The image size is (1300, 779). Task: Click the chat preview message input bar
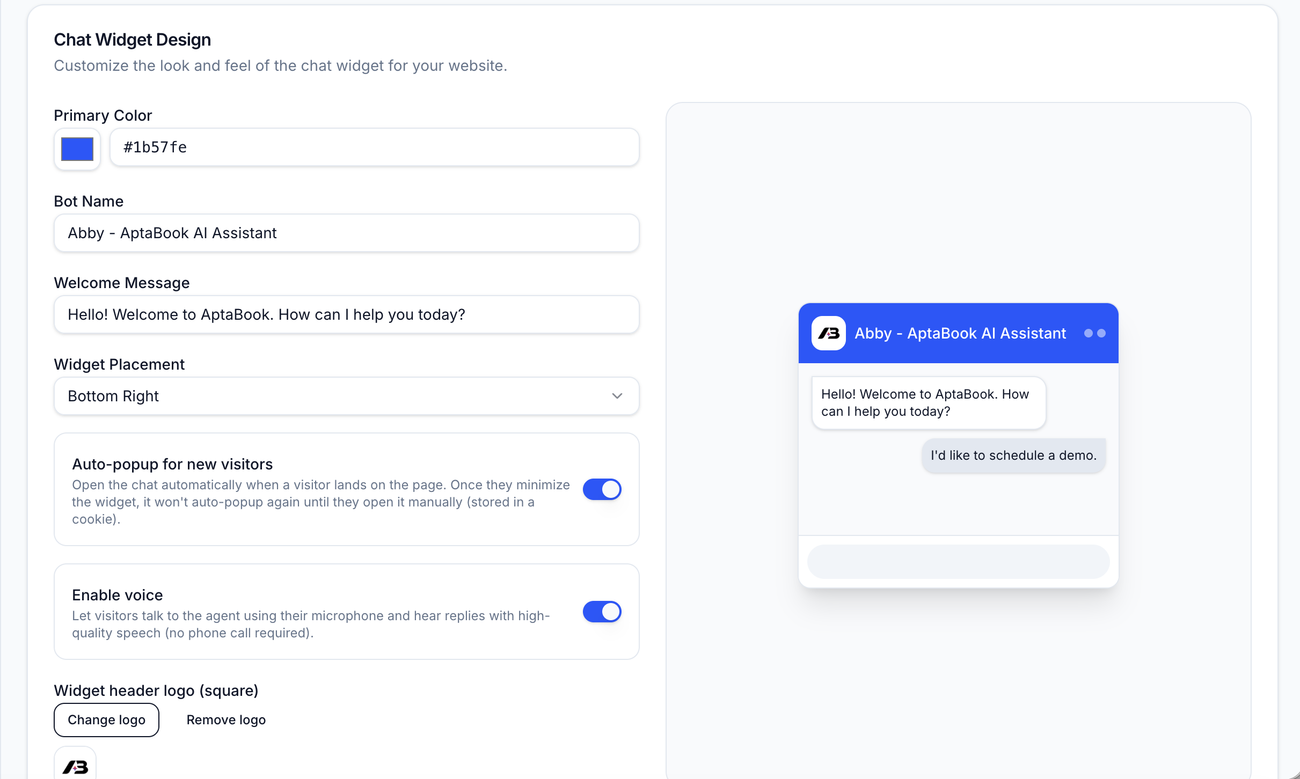(x=958, y=562)
